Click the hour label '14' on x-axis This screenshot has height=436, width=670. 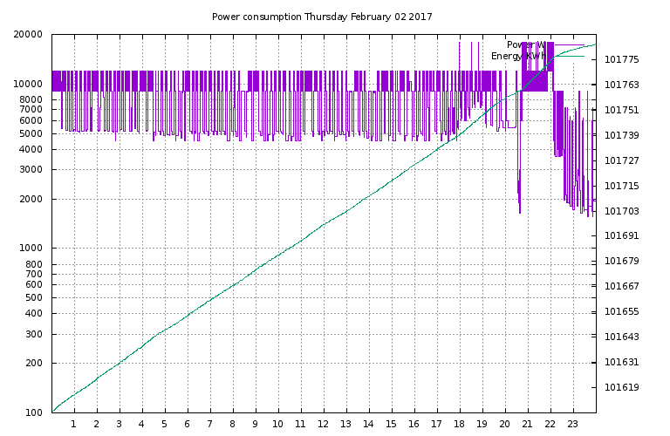tap(368, 424)
